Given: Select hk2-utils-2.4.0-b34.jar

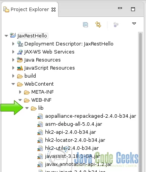Looking at the screenshot, I should [72, 148].
